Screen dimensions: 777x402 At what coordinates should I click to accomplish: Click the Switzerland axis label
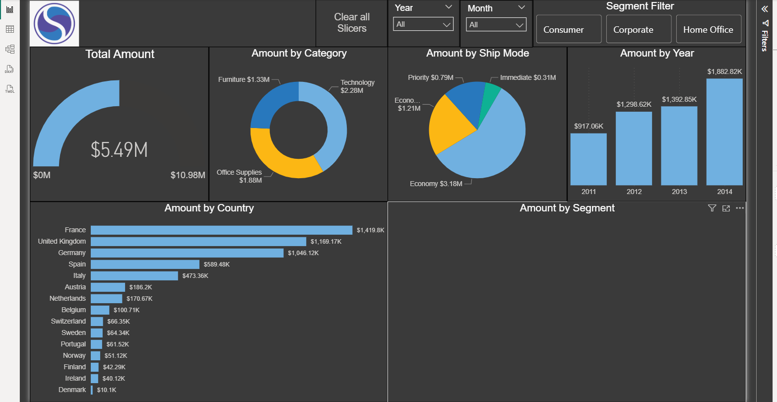pos(68,321)
